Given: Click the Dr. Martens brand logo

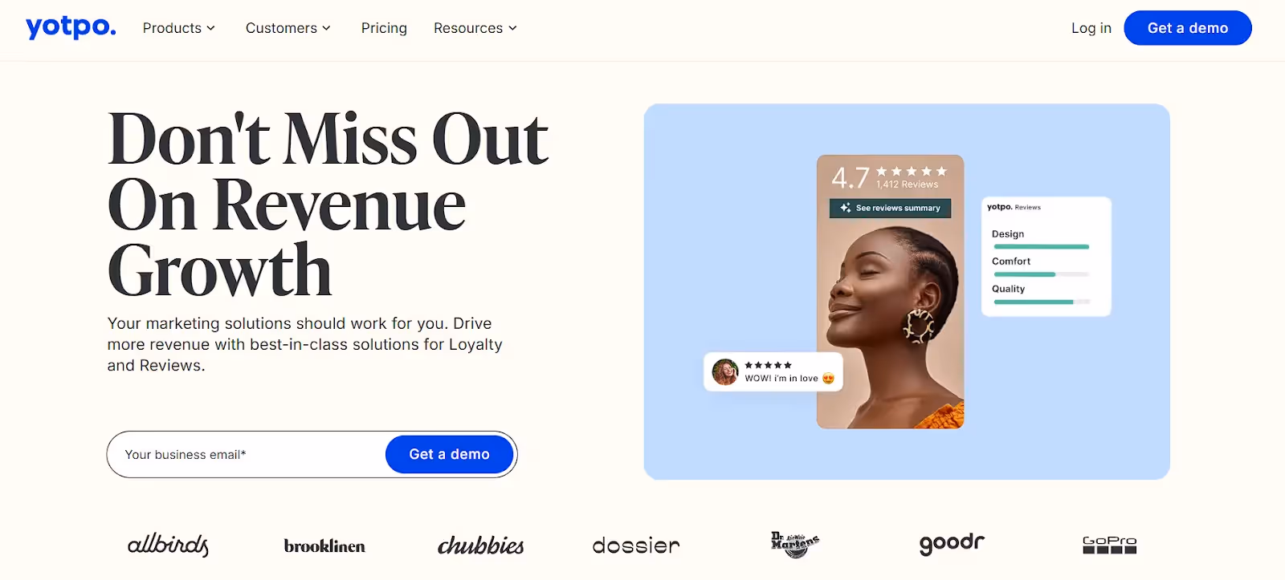Looking at the screenshot, I should click(x=794, y=545).
